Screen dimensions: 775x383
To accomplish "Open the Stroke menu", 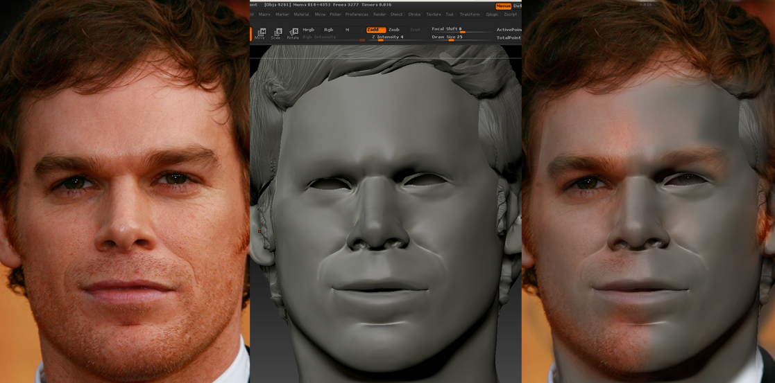I will tap(414, 15).
